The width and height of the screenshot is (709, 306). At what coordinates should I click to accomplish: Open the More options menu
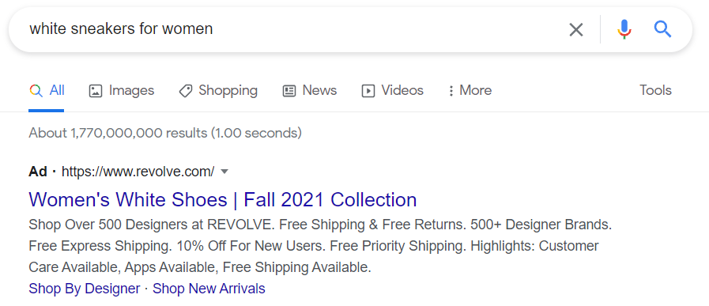[x=470, y=90]
